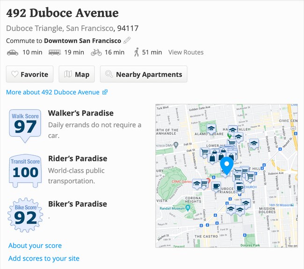Click the car commute icon
Viewport: 304px width, 269px height.
click(13, 52)
